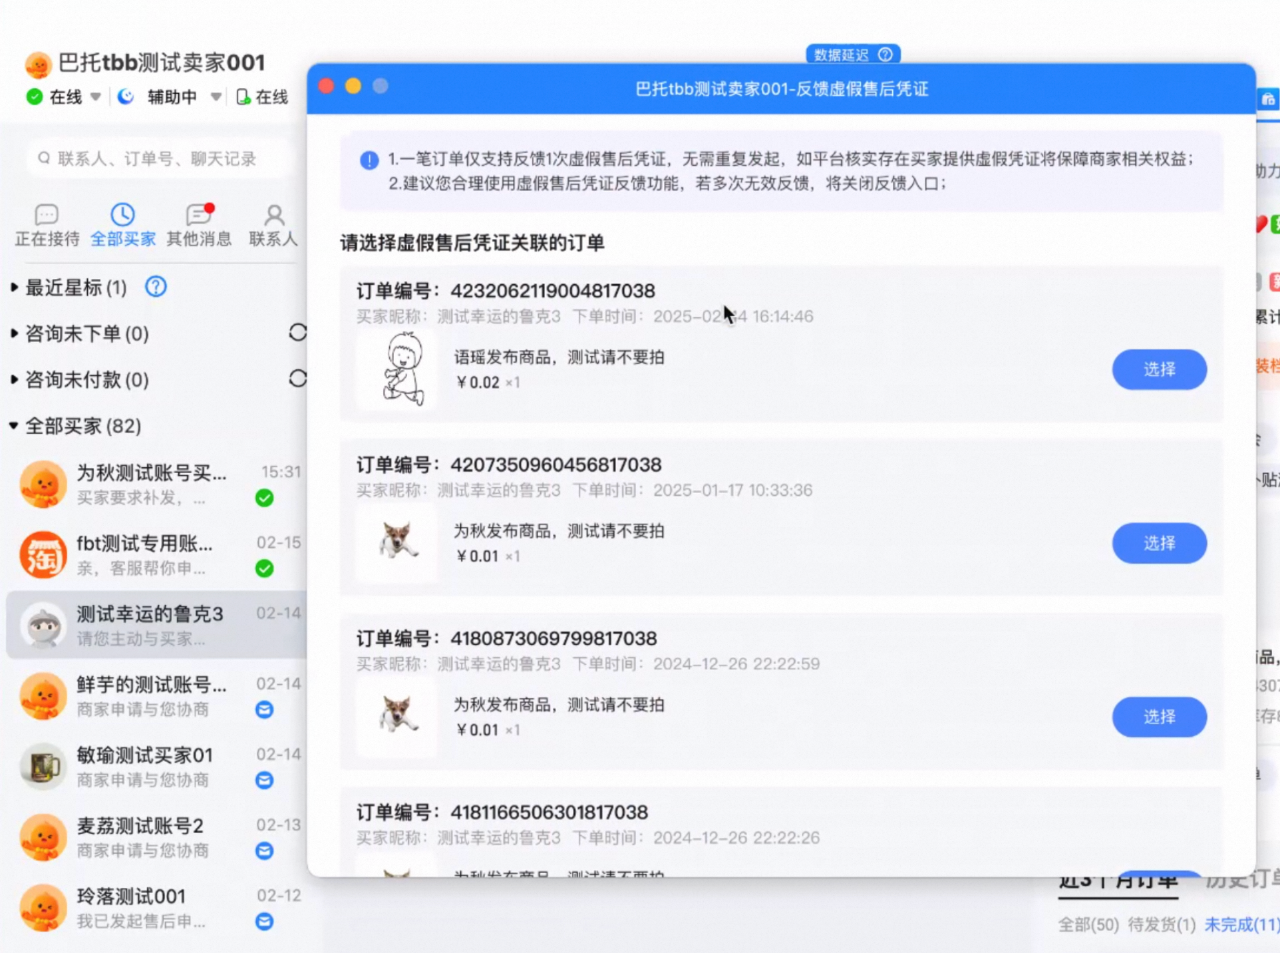This screenshot has width=1280, height=953.
Task: Click the blue message icon for 敏瑜测试买家01
Action: click(264, 780)
